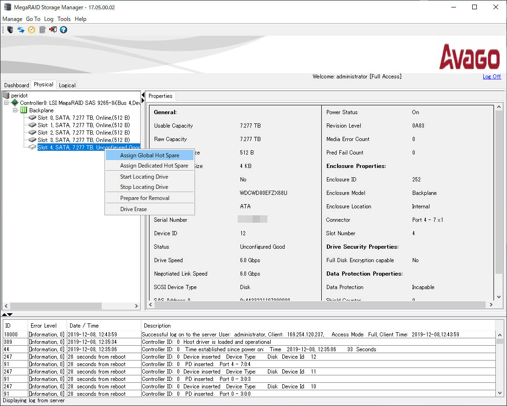This screenshot has height=406, width=507.
Task: Click the blue refresh arrows toolbar icon
Action: click(x=21, y=30)
